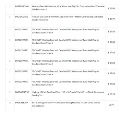Select the bottommost TECKNET Wireless Doorbell description

(66, 83)
